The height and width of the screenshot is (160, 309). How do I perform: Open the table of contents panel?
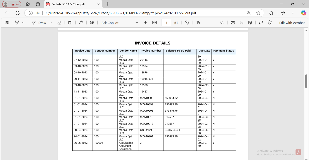pos(6,23)
